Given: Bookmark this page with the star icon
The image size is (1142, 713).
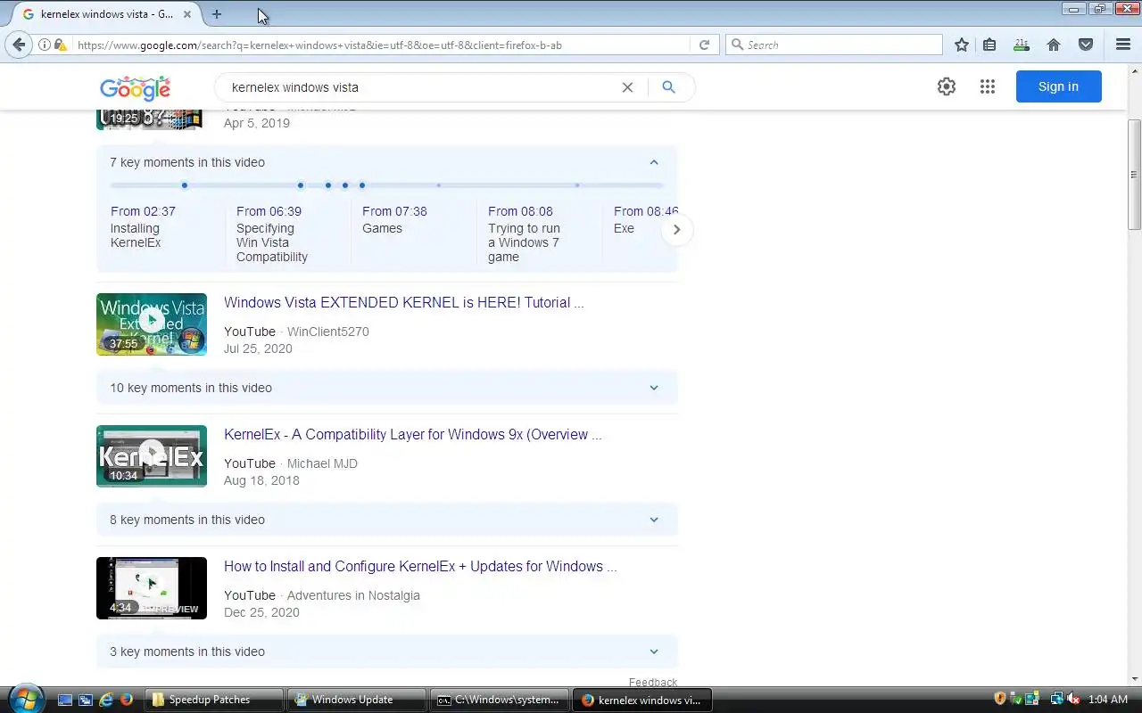Looking at the screenshot, I should 962,45.
